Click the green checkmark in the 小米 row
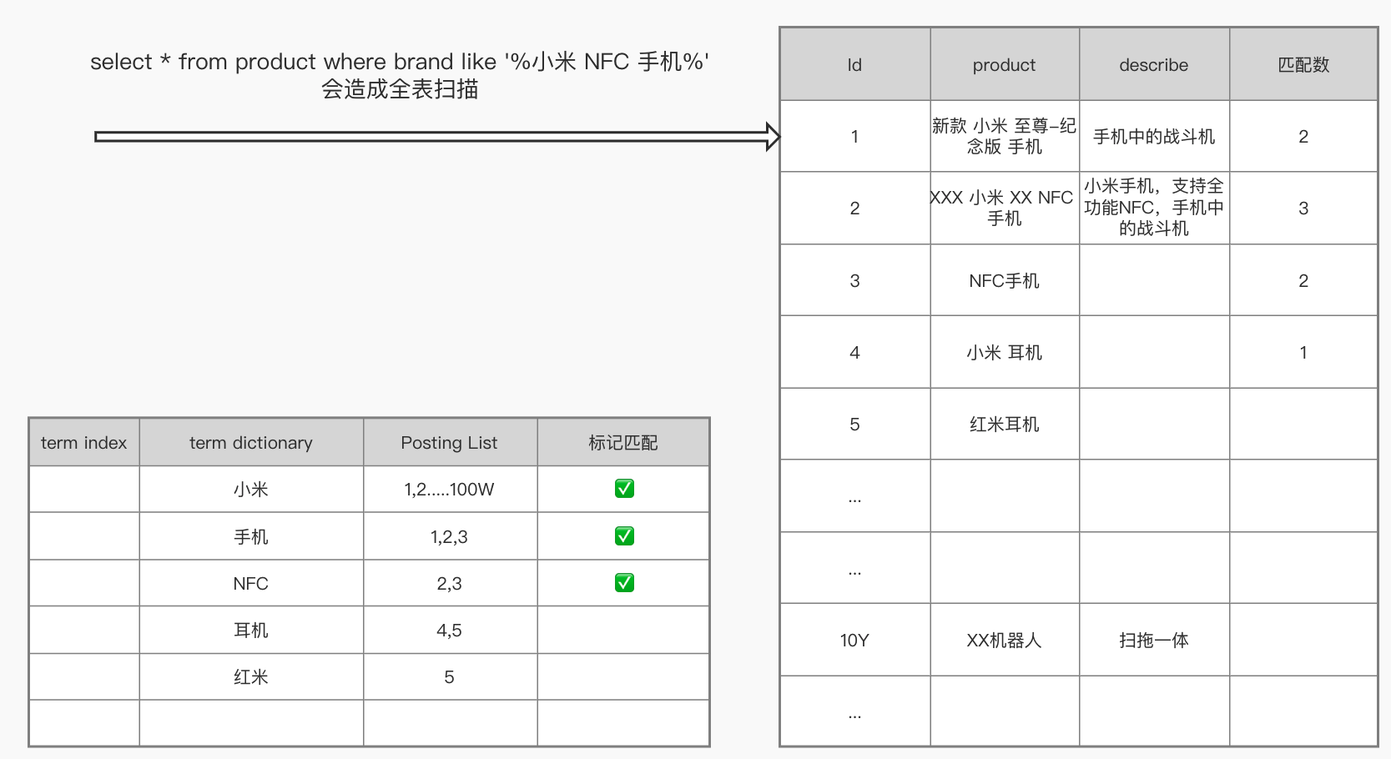The height and width of the screenshot is (759, 1391). [x=624, y=489]
